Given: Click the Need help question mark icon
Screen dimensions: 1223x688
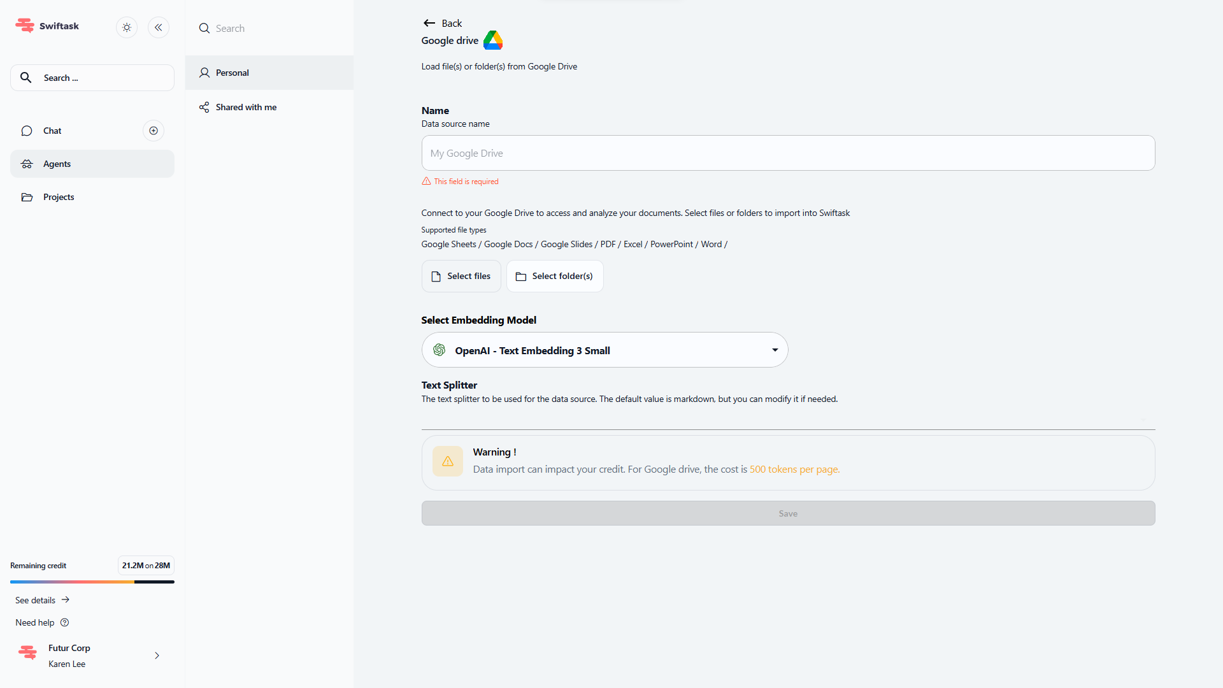Looking at the screenshot, I should [x=64, y=622].
